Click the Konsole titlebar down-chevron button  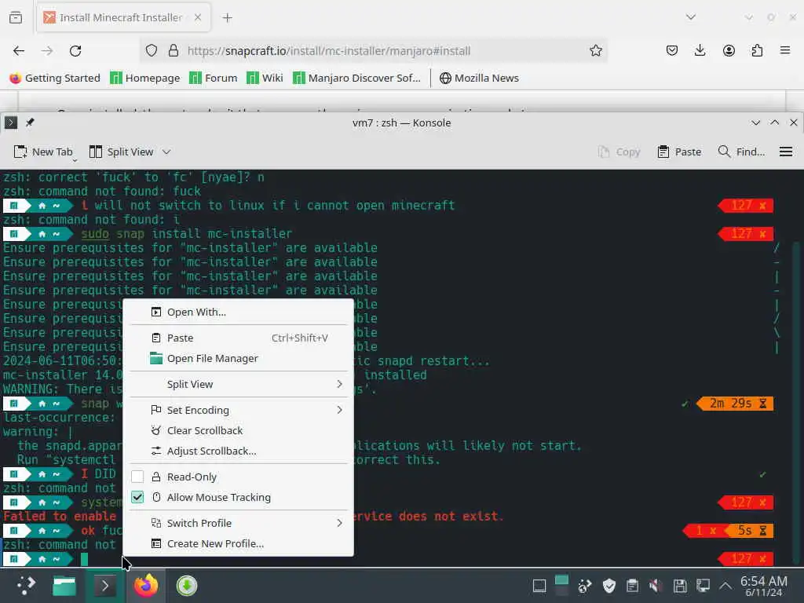coord(755,122)
